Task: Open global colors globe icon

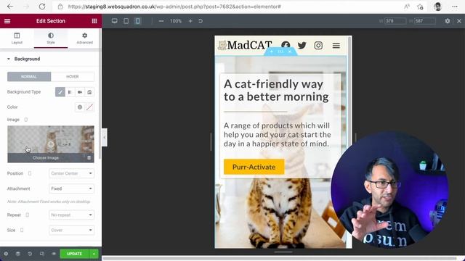Action: (x=80, y=107)
